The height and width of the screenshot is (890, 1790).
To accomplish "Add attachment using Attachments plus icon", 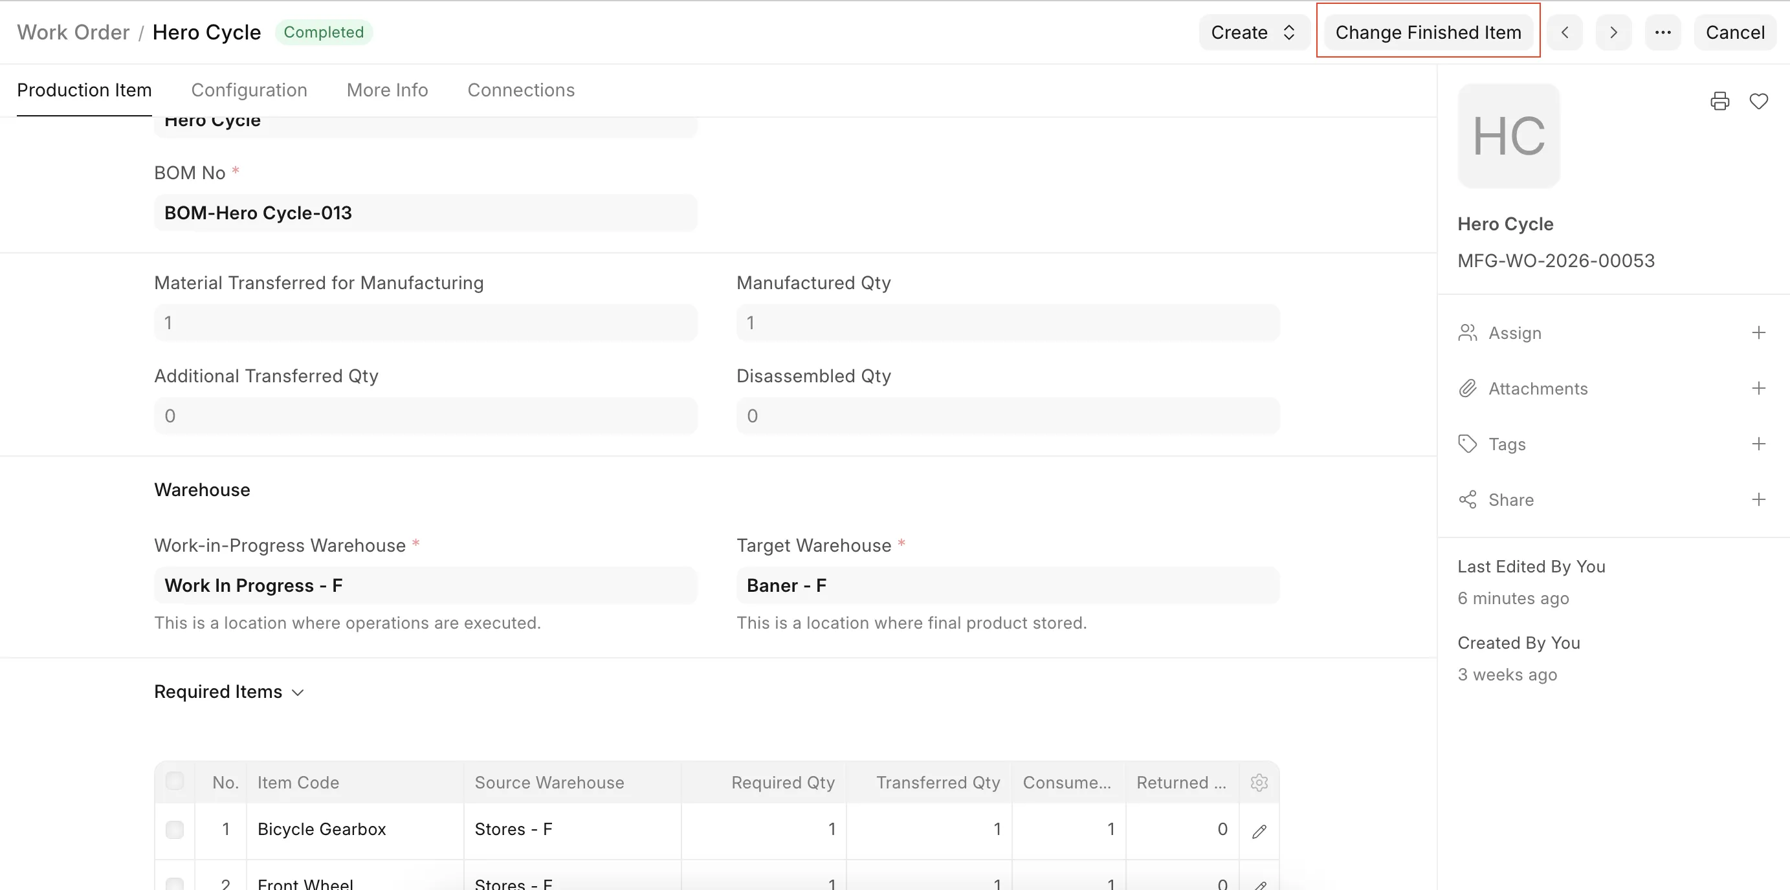I will 1758,388.
